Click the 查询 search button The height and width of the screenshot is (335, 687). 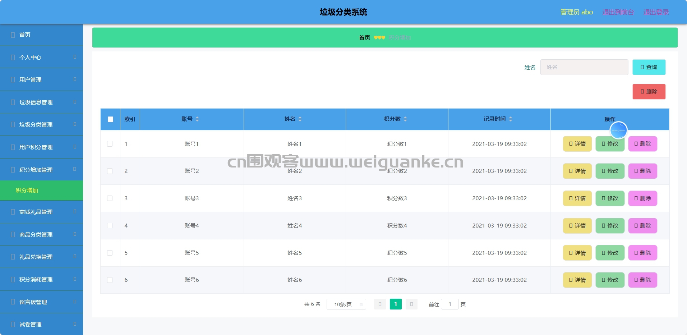[x=649, y=67]
